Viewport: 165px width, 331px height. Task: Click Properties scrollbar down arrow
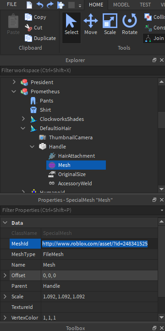tap(161, 317)
